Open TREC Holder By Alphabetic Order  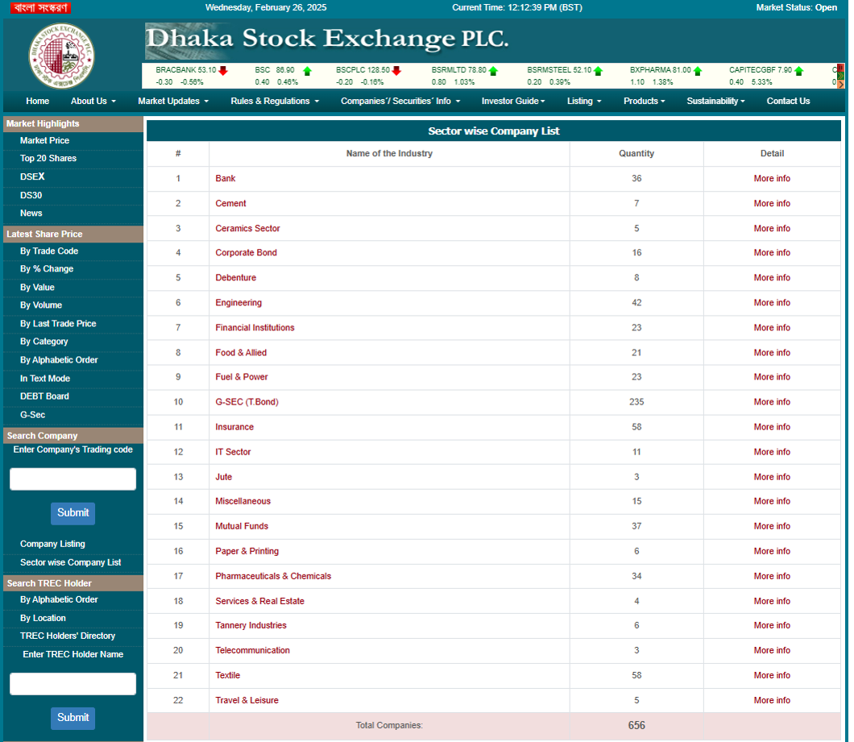tap(59, 600)
